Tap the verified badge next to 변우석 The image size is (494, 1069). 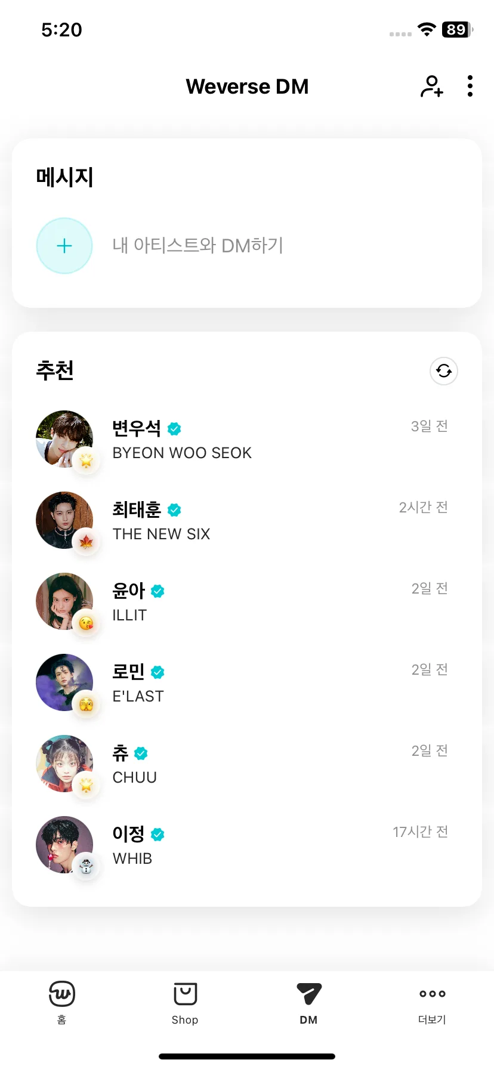pos(174,428)
